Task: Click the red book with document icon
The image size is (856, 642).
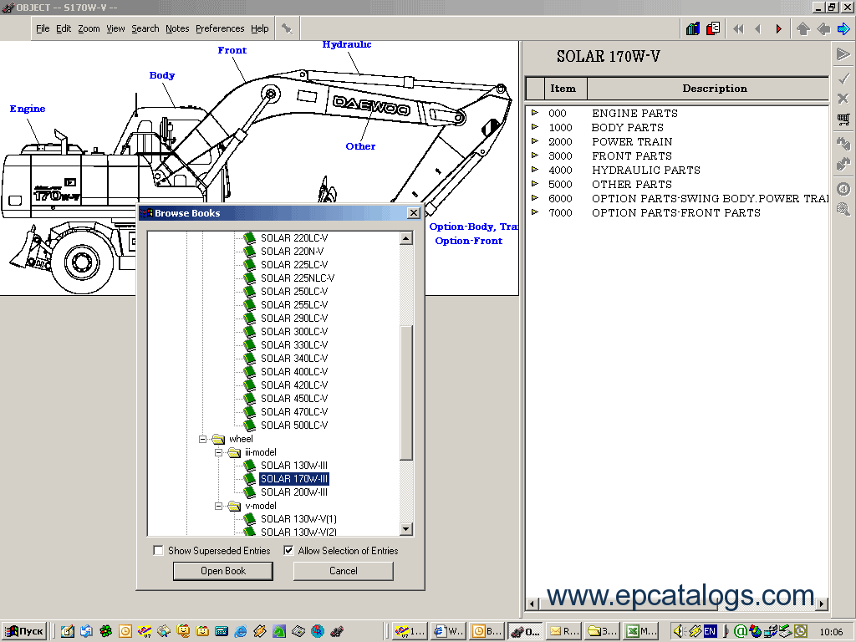Action: tap(713, 28)
